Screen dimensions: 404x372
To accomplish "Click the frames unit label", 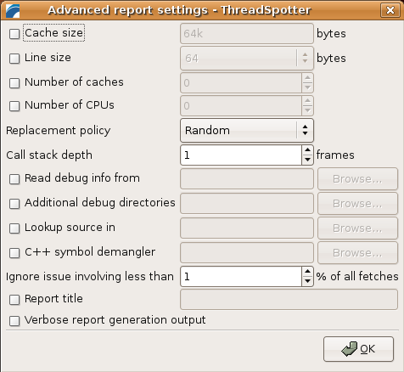I will click(x=335, y=155).
